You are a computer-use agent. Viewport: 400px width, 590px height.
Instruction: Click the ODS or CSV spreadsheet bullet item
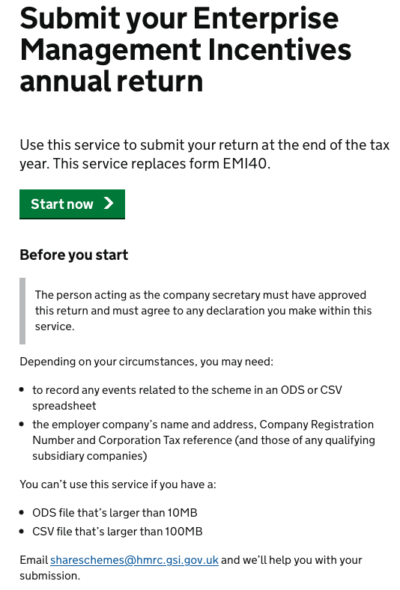pyautogui.click(x=187, y=398)
